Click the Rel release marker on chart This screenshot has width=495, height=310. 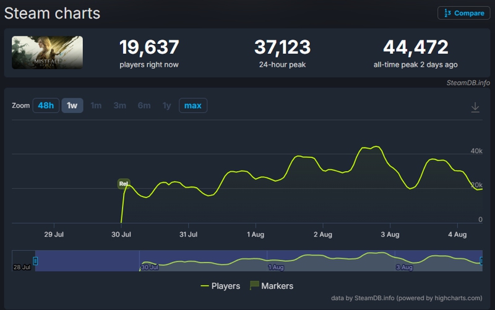pyautogui.click(x=123, y=183)
